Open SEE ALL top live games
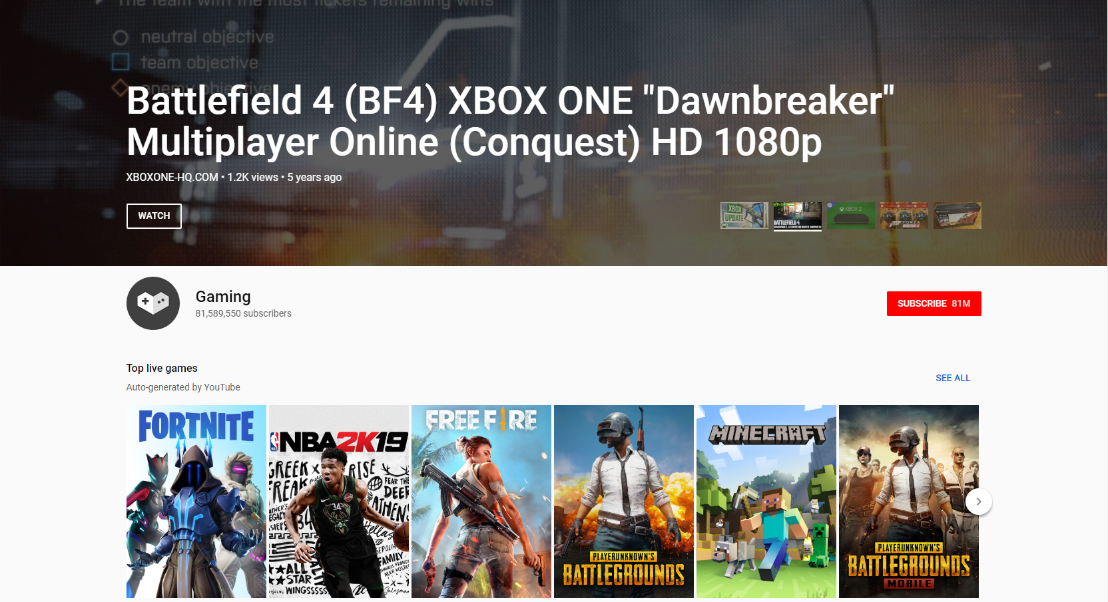Image resolution: width=1108 pixels, height=602 pixels. (953, 378)
